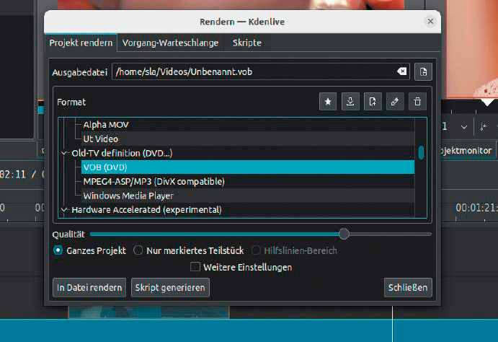Click the Qualität slider handle
498x342 pixels.
[344, 234]
